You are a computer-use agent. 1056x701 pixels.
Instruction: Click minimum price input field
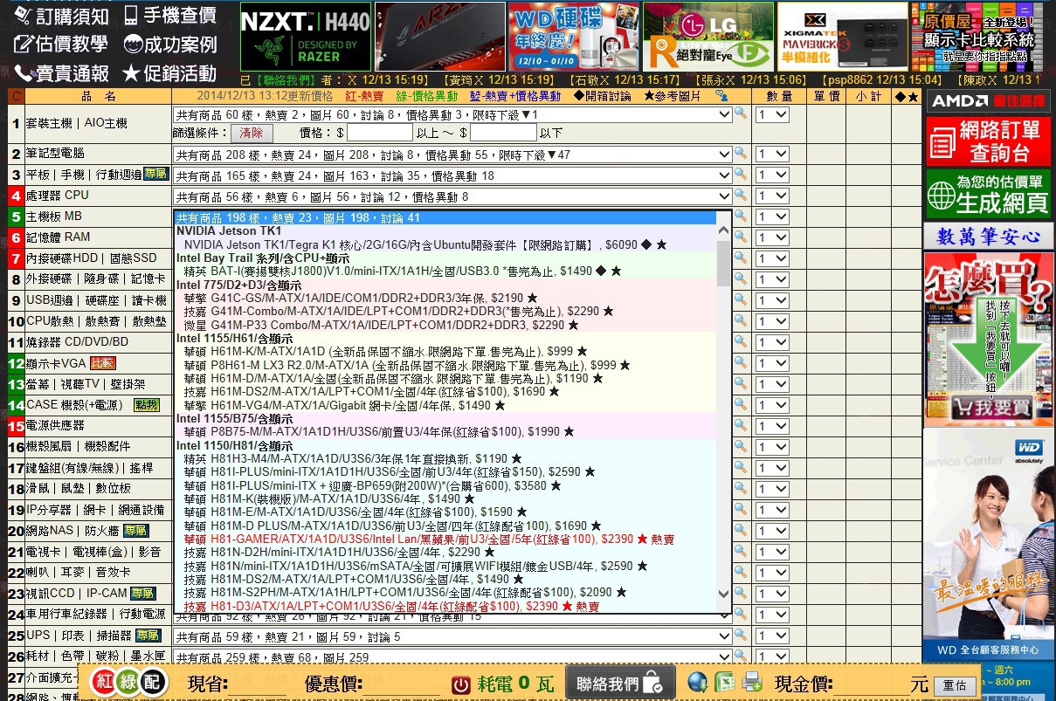(380, 134)
